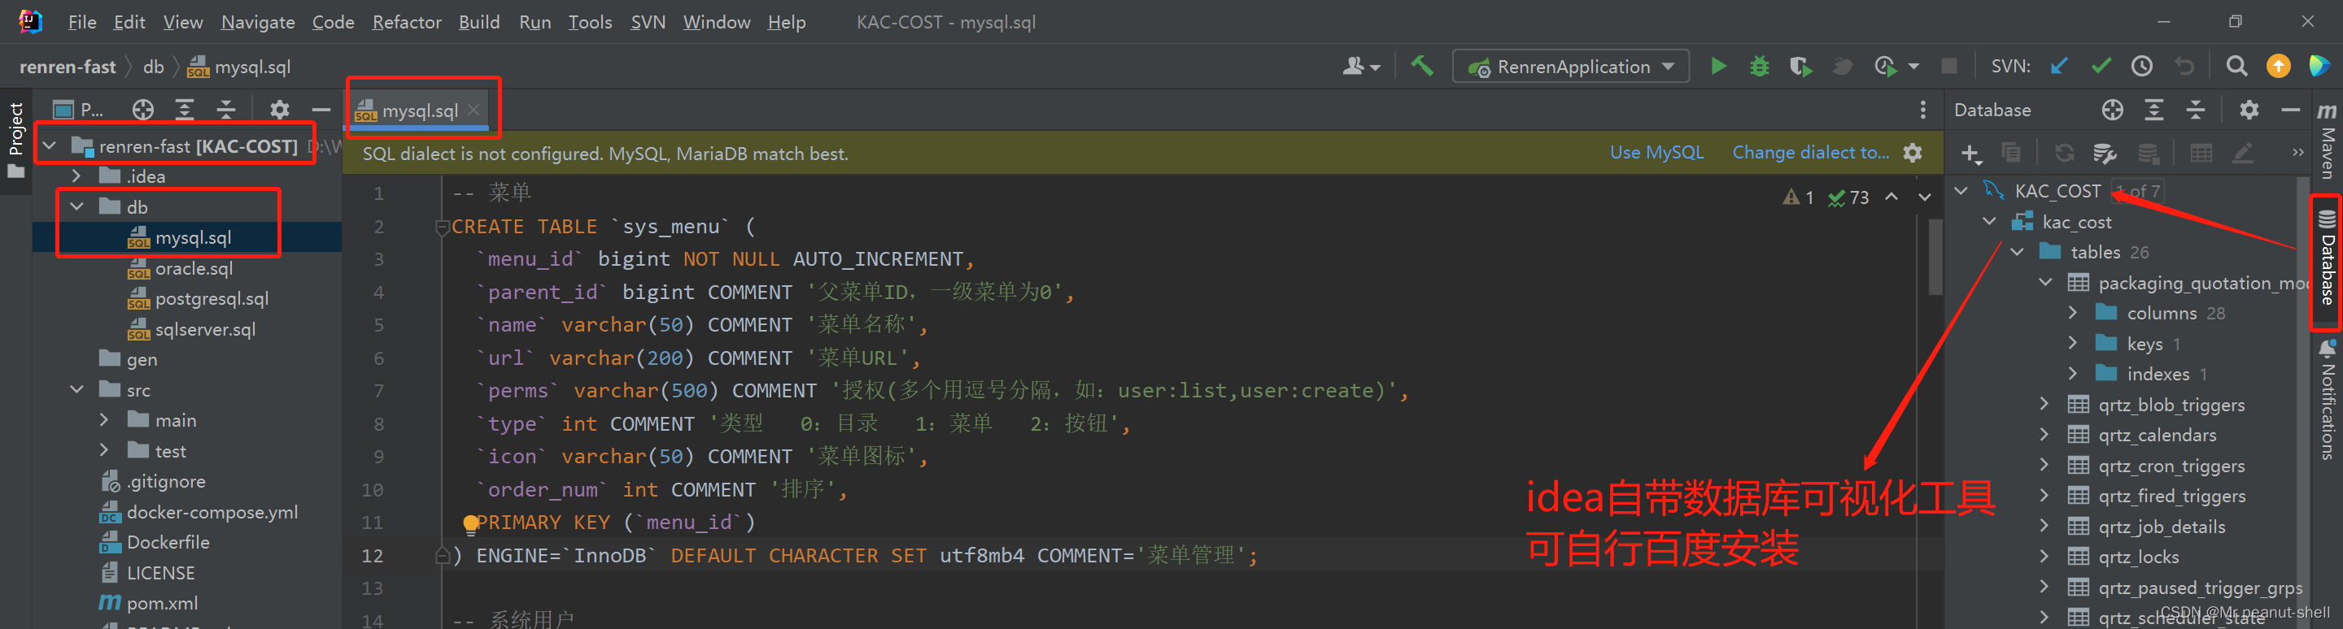Run with coverage shield icon

pyautogui.click(x=1800, y=67)
